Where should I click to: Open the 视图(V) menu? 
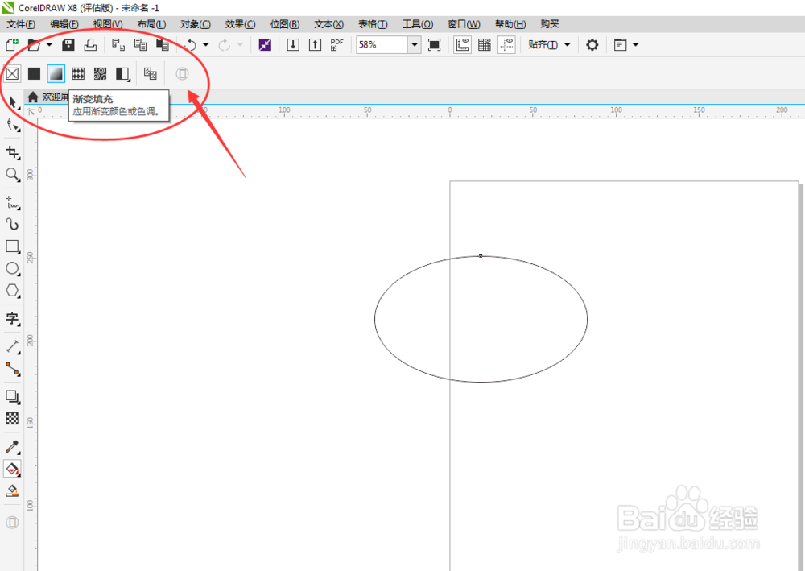tap(108, 24)
